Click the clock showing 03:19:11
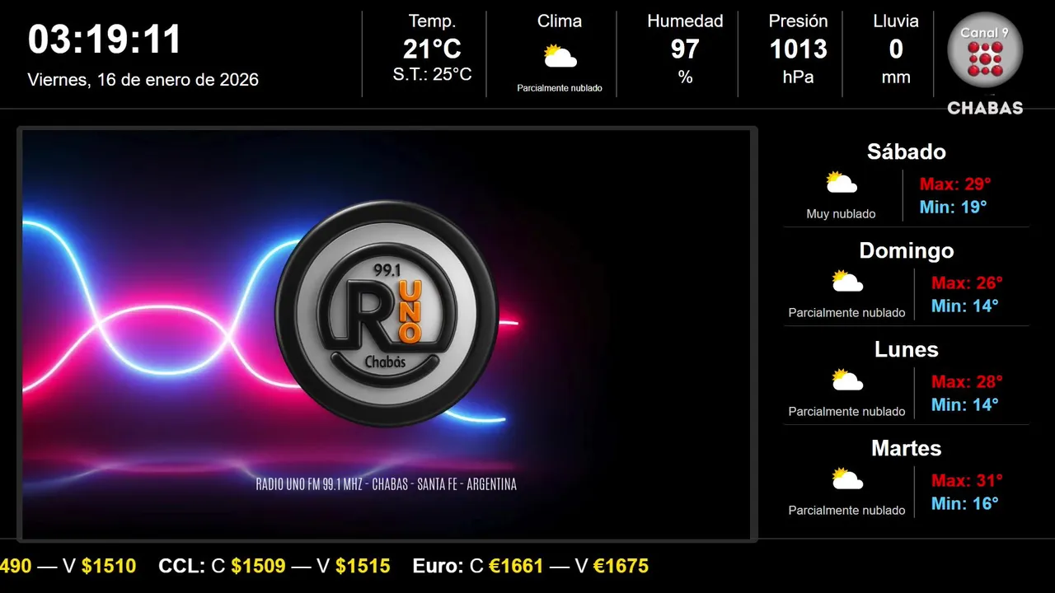This screenshot has height=593, width=1055. [x=105, y=40]
